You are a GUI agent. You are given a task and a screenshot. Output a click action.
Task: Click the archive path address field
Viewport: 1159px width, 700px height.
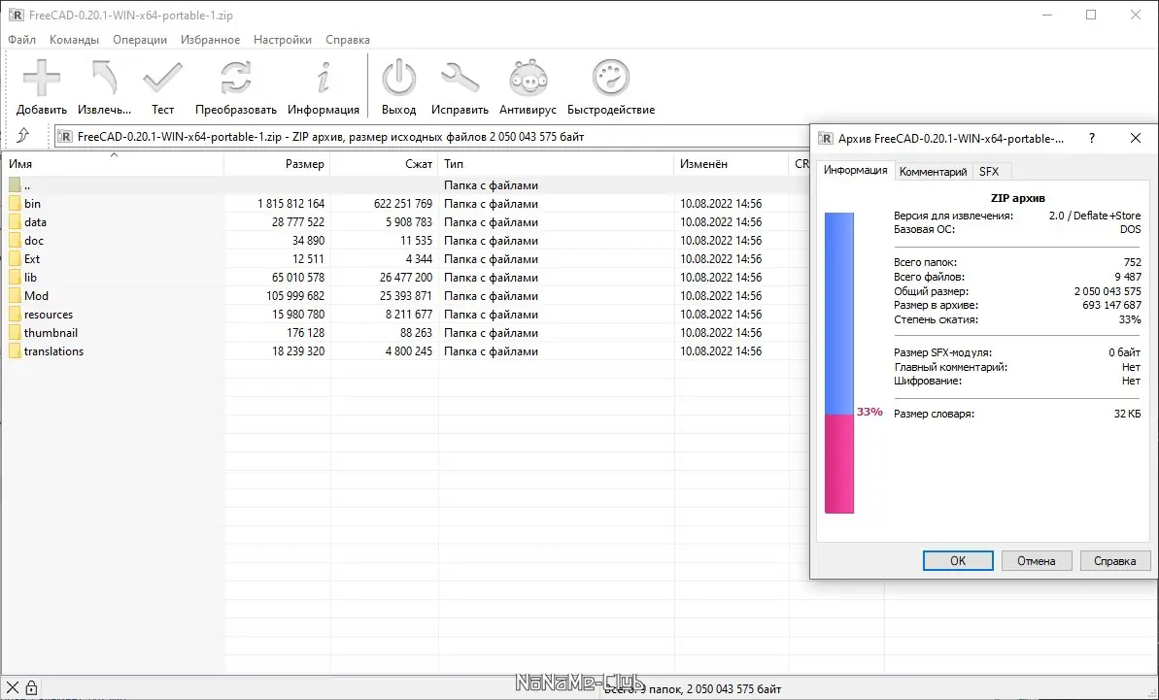click(432, 137)
